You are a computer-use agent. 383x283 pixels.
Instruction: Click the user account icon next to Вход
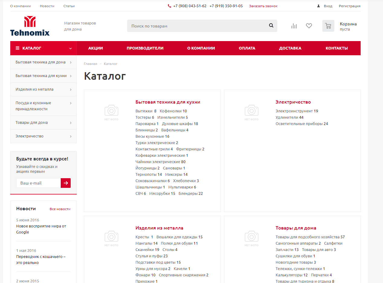point(318,6)
